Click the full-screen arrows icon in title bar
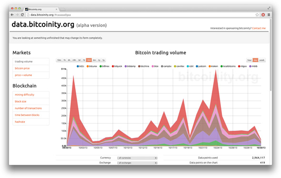The height and width of the screenshot is (178, 281). tap(269, 8)
